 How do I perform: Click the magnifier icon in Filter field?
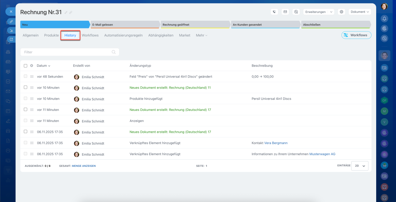pyautogui.click(x=114, y=52)
